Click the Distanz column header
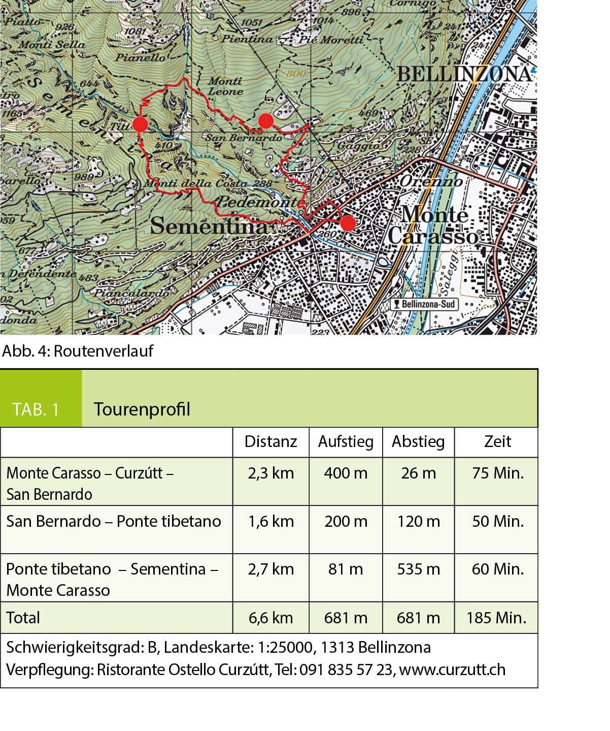610x731 pixels. coord(271,441)
